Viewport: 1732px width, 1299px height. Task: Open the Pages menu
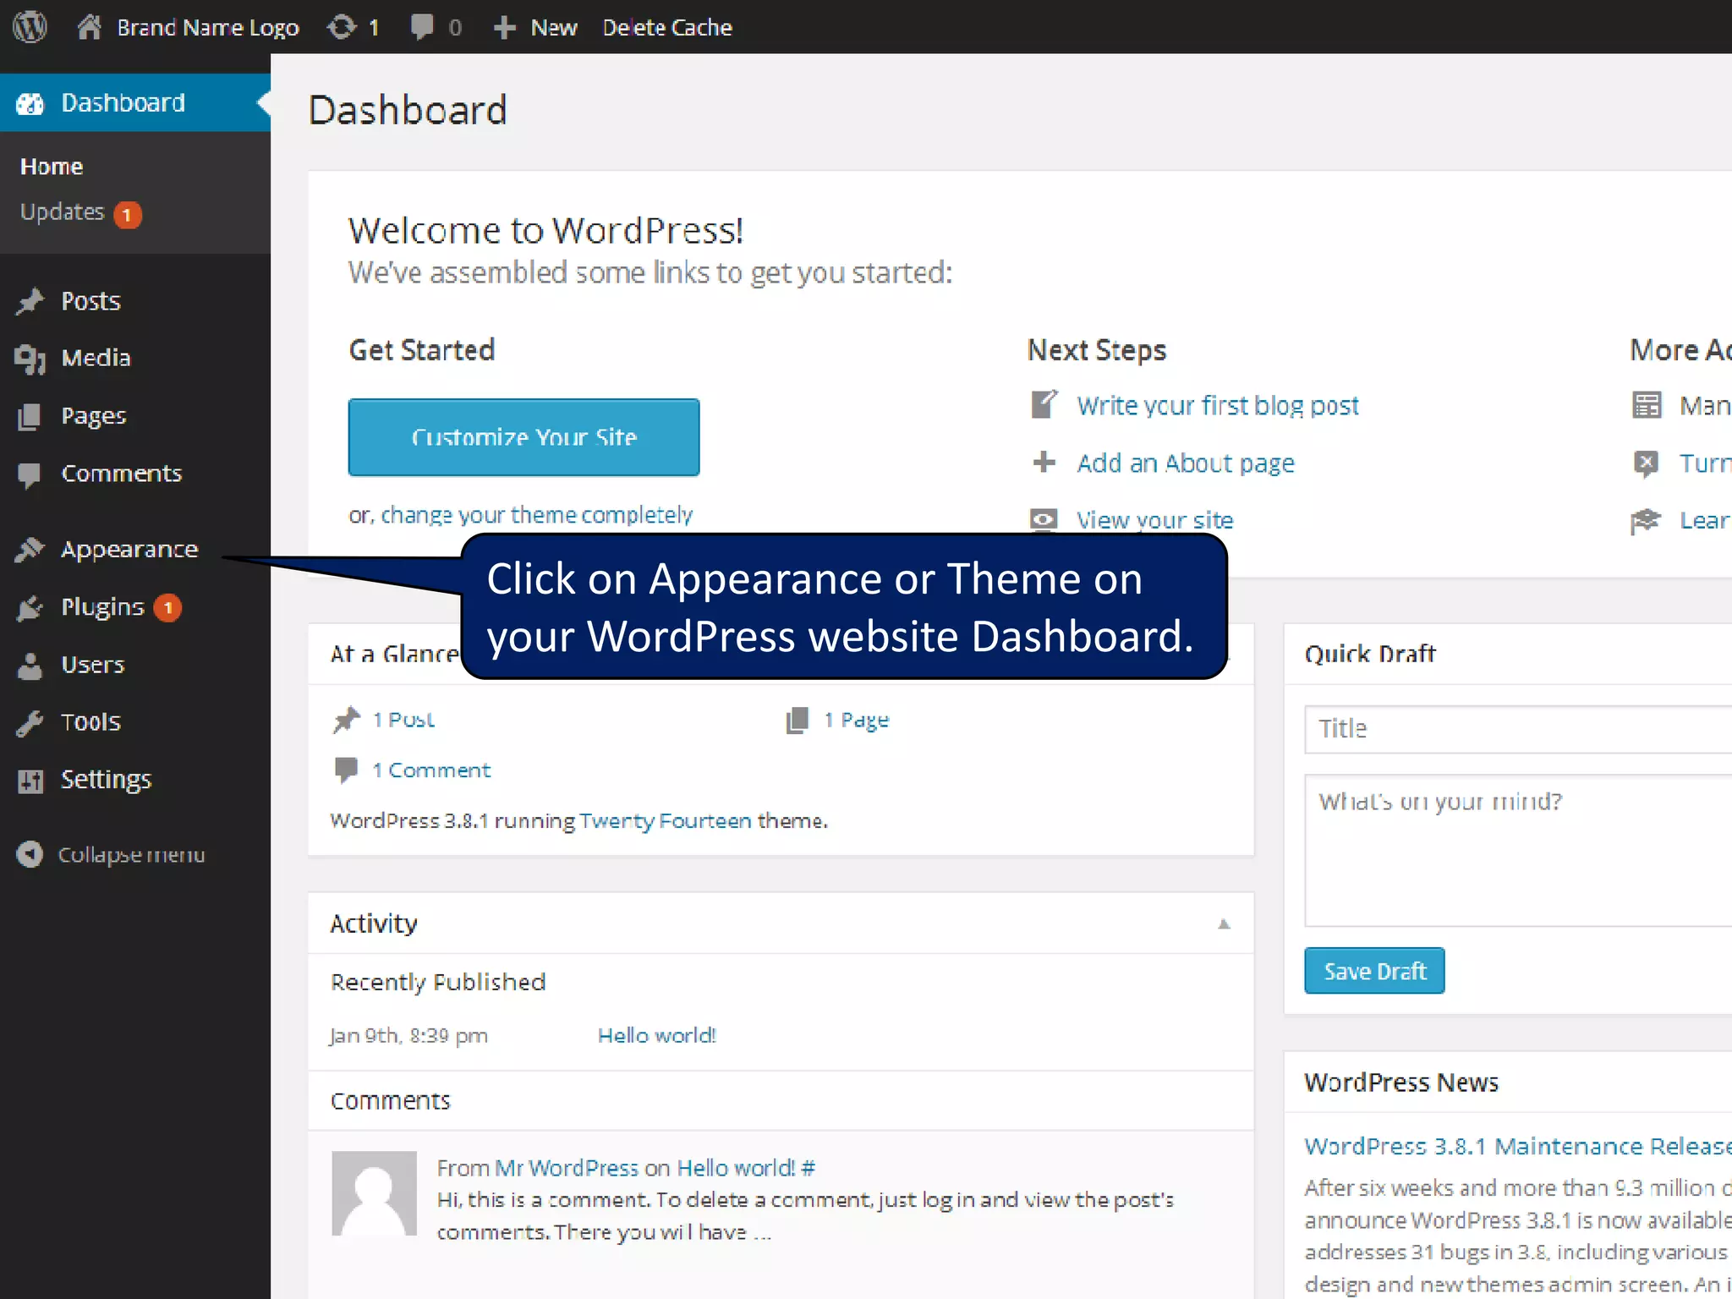click(94, 416)
